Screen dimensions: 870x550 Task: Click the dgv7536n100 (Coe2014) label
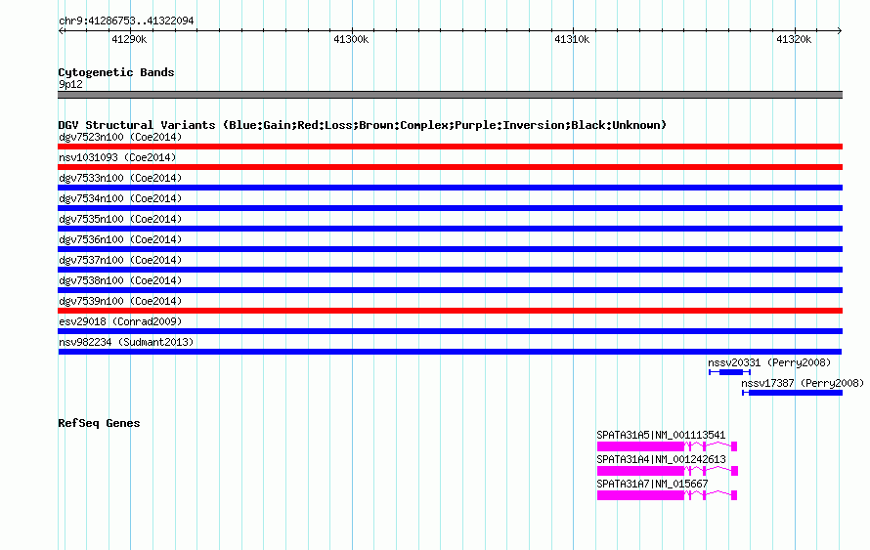pyautogui.click(x=120, y=239)
